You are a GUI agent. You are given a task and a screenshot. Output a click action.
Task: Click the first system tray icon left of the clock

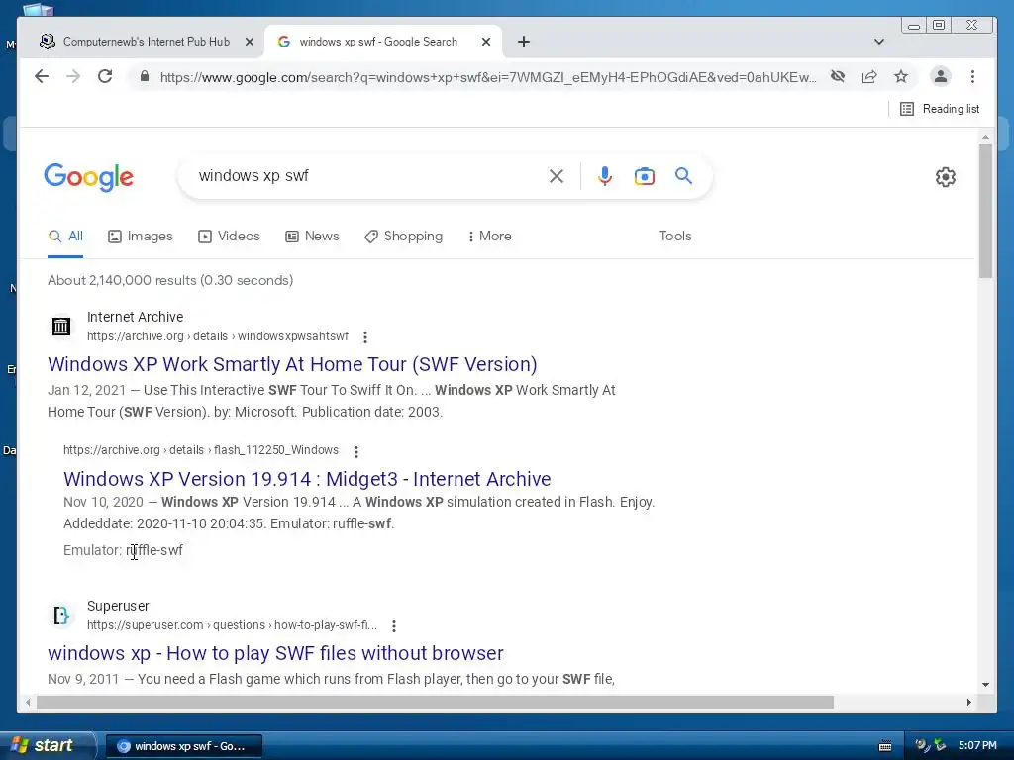click(922, 746)
